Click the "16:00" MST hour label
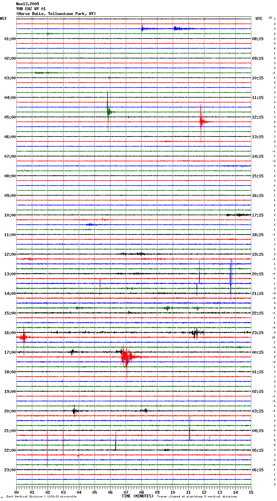Screen dimensions: 277x501 [x=10, y=333]
